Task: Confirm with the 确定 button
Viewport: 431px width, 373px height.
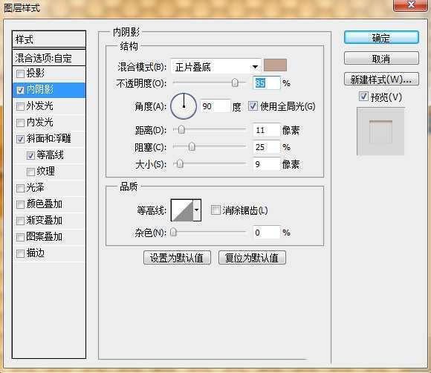Action: (381, 37)
